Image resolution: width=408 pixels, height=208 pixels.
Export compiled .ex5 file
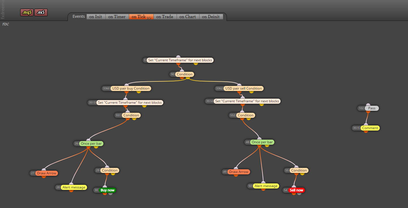click(41, 12)
